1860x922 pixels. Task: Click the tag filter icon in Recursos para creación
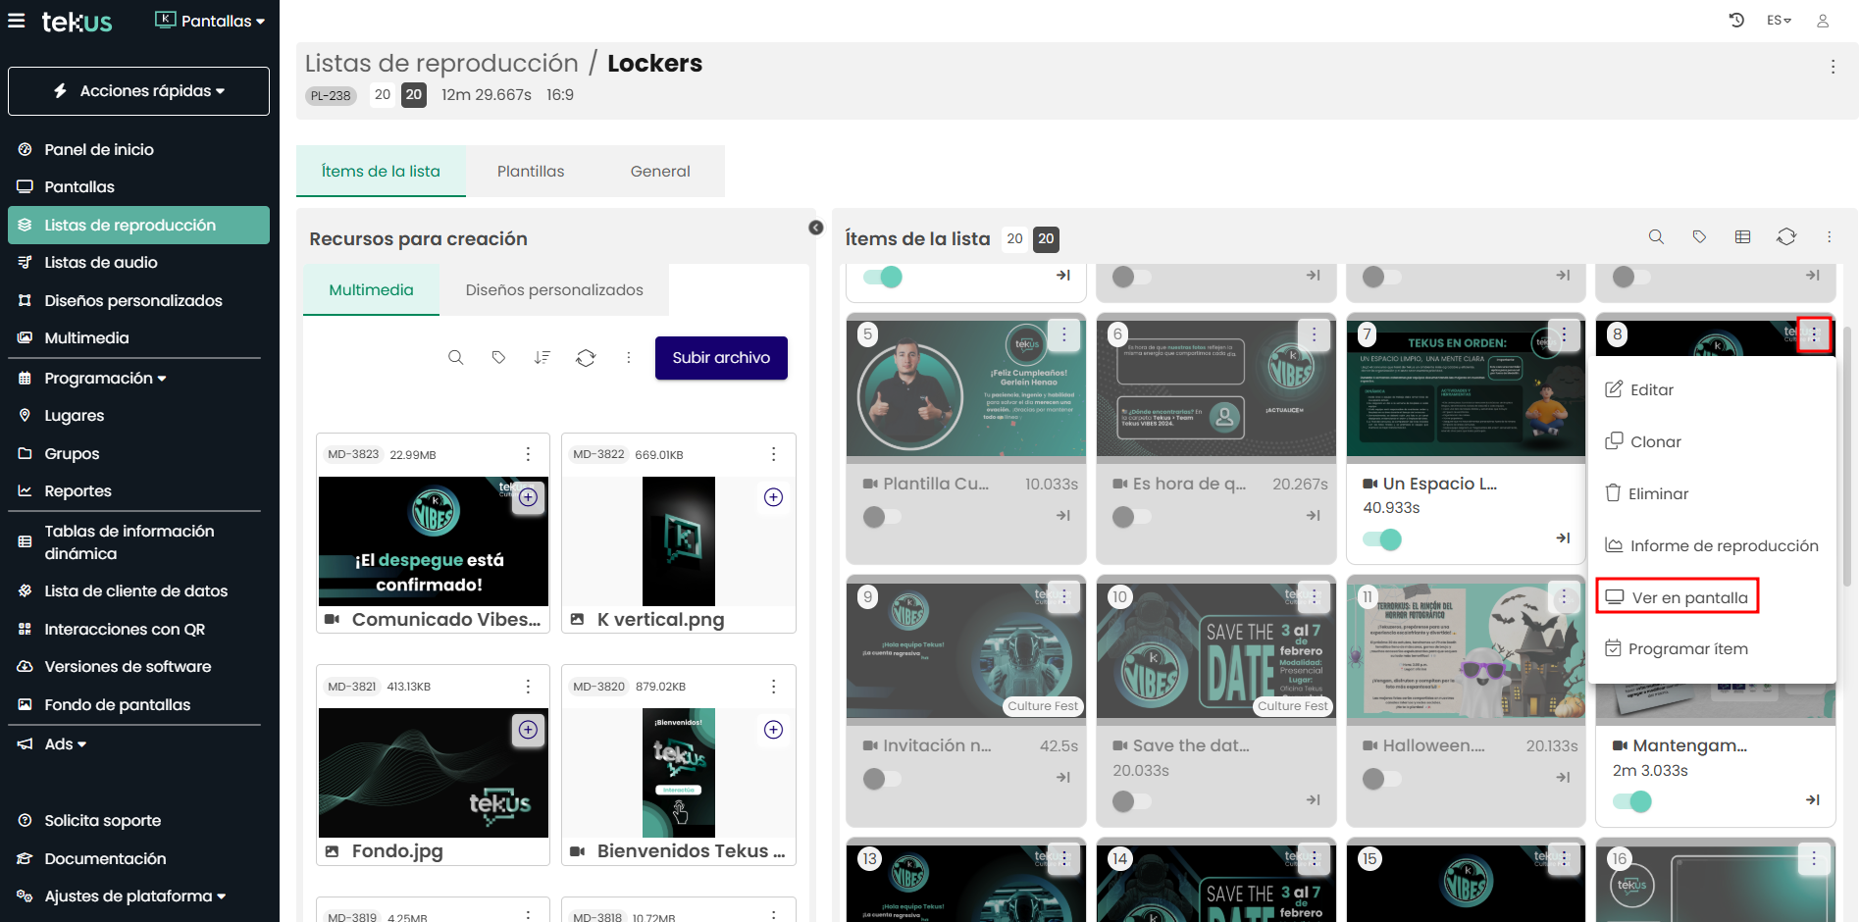(x=498, y=358)
